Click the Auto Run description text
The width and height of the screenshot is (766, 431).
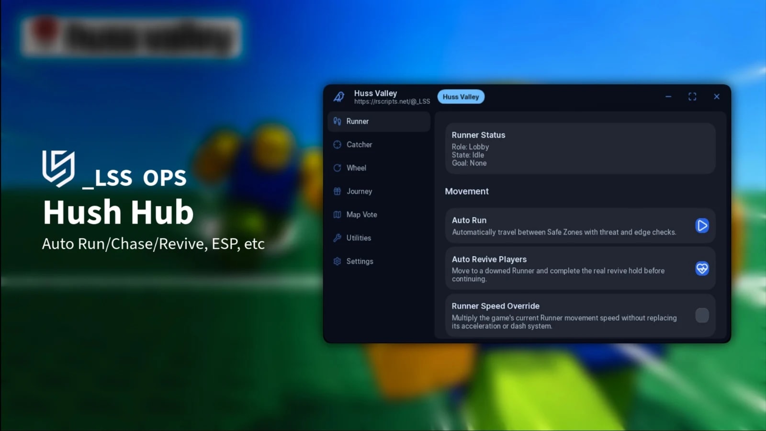click(x=564, y=232)
